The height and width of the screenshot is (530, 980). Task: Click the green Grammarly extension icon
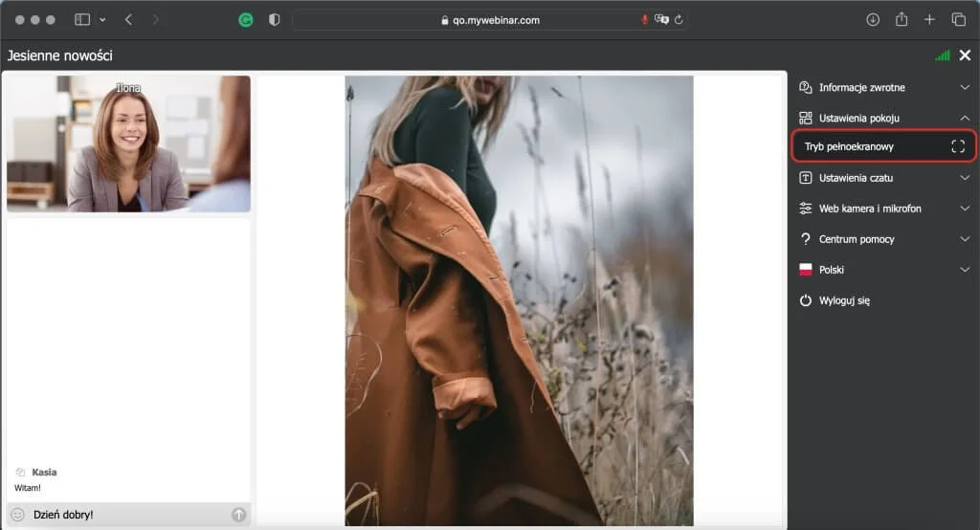(x=246, y=20)
